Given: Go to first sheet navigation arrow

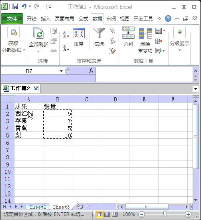Looking at the screenshot, I should pyautogui.click(x=4, y=207).
